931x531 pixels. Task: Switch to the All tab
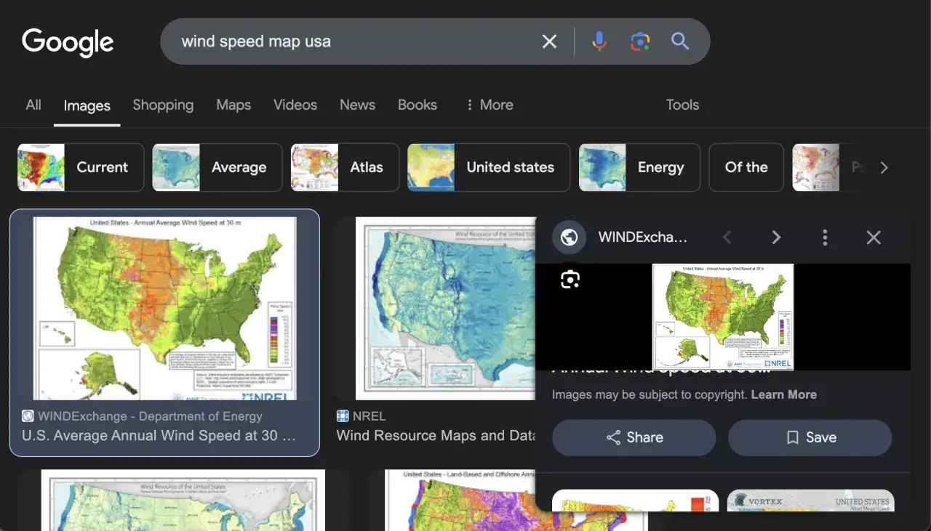33,105
